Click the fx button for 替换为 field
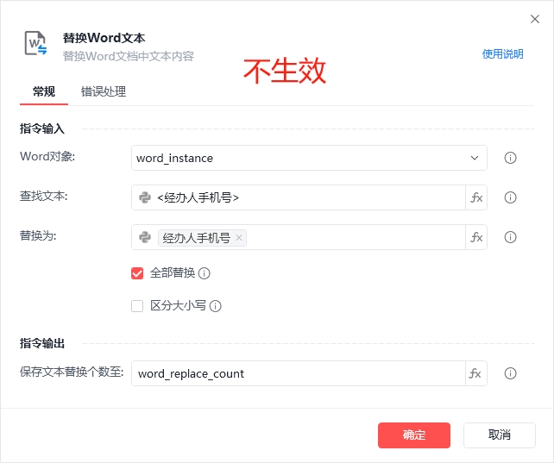Screen dimensions: 554x463 476,237
